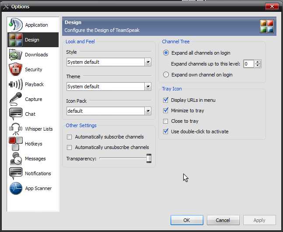Click the Application speaker-head icon
The height and width of the screenshot is (232, 283).
16,25
